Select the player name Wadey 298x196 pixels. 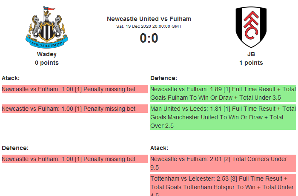tap(47, 54)
